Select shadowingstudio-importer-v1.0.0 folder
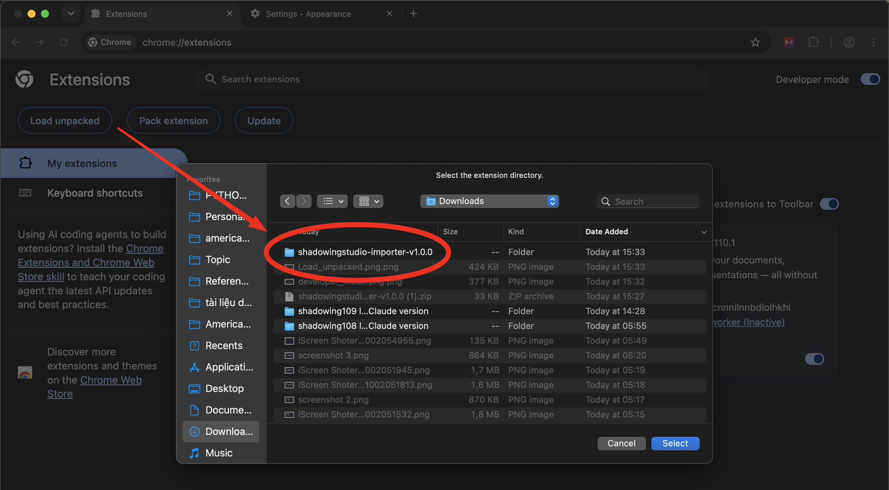889x490 pixels. tap(489, 252)
